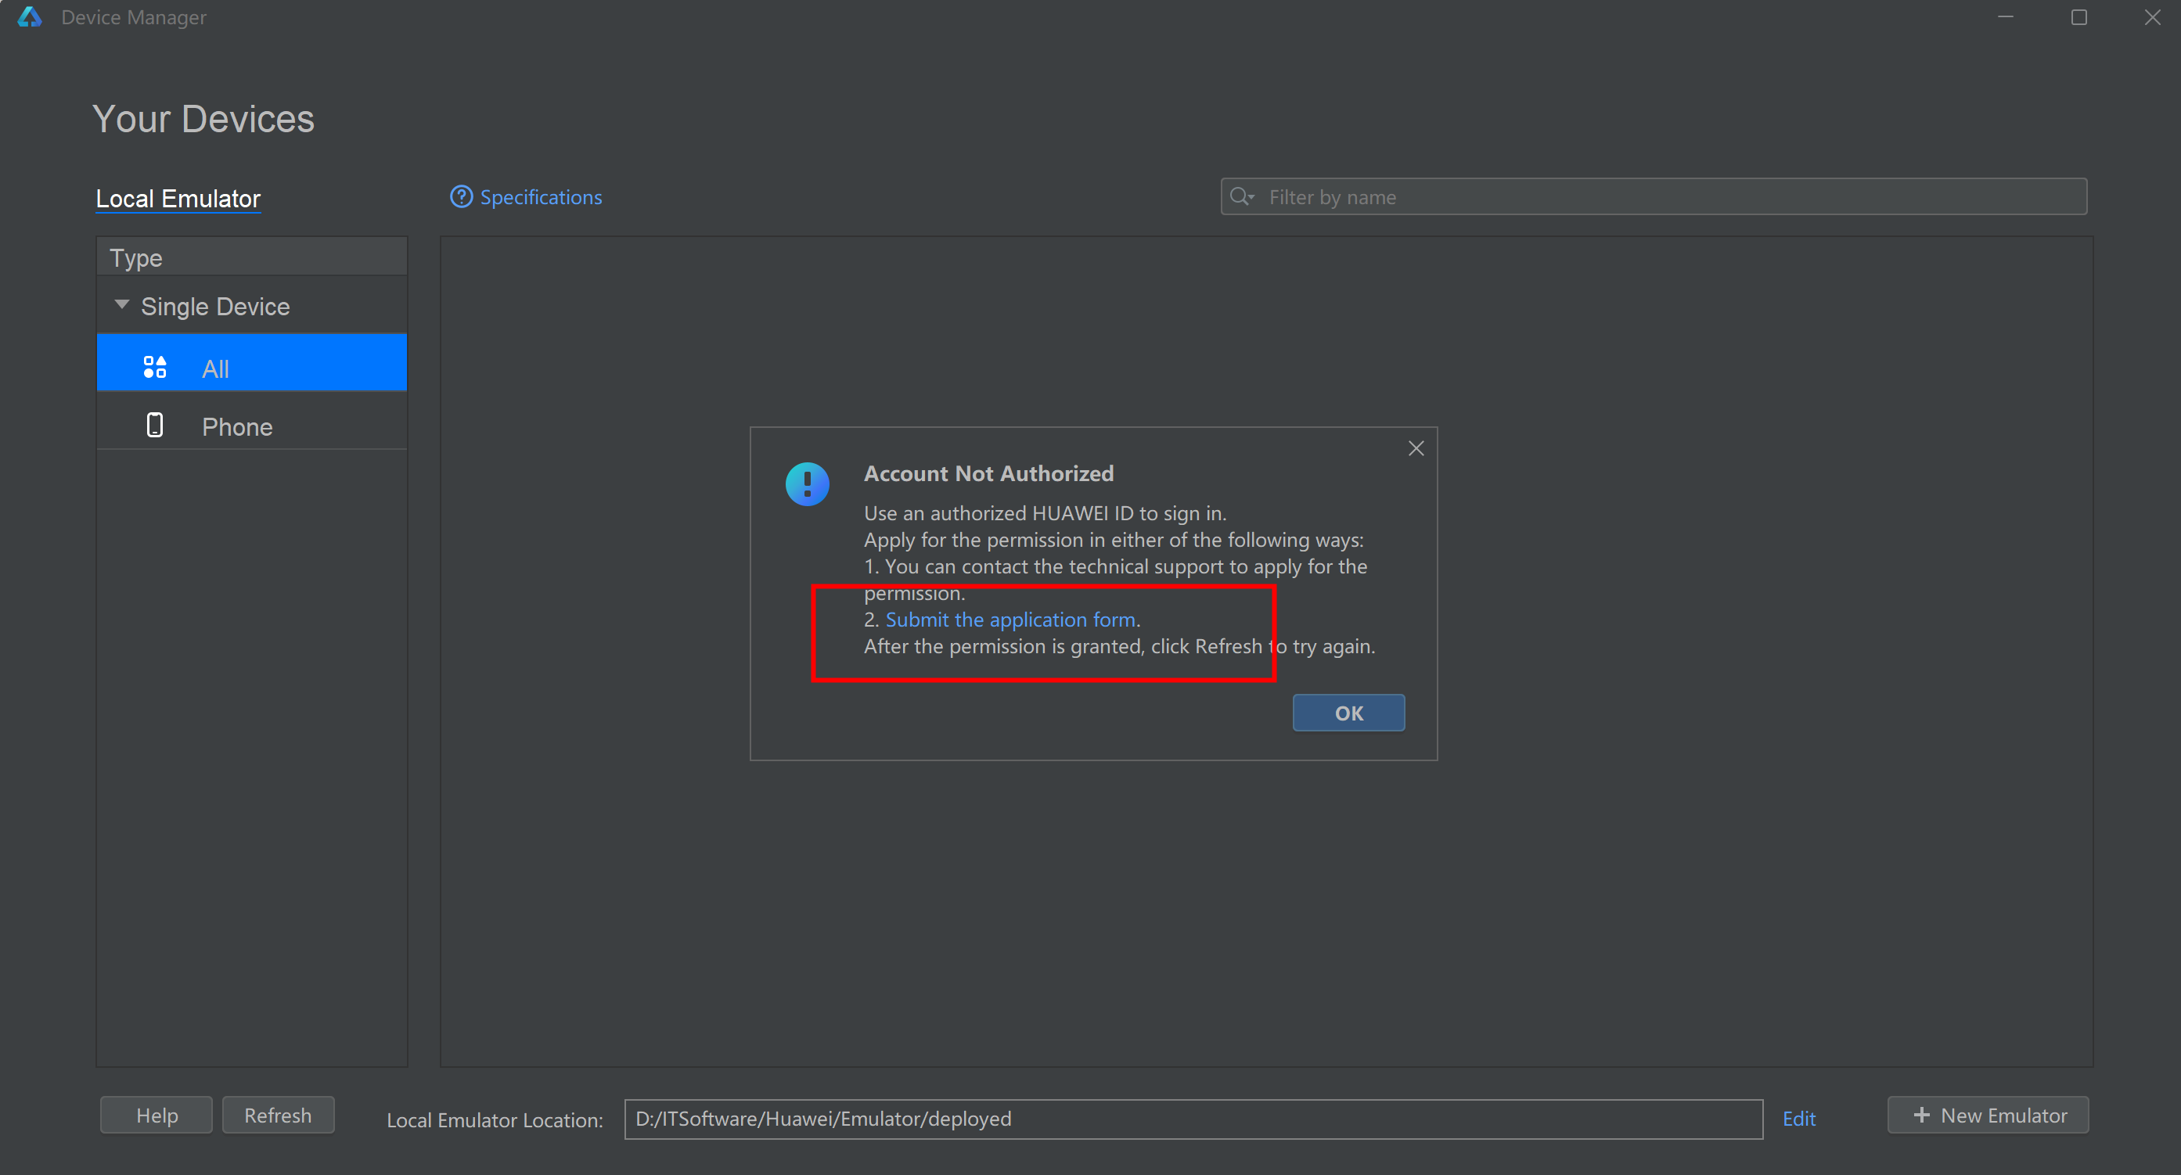Image resolution: width=2181 pixels, height=1175 pixels.
Task: Click the All devices grid icon
Action: pos(155,368)
